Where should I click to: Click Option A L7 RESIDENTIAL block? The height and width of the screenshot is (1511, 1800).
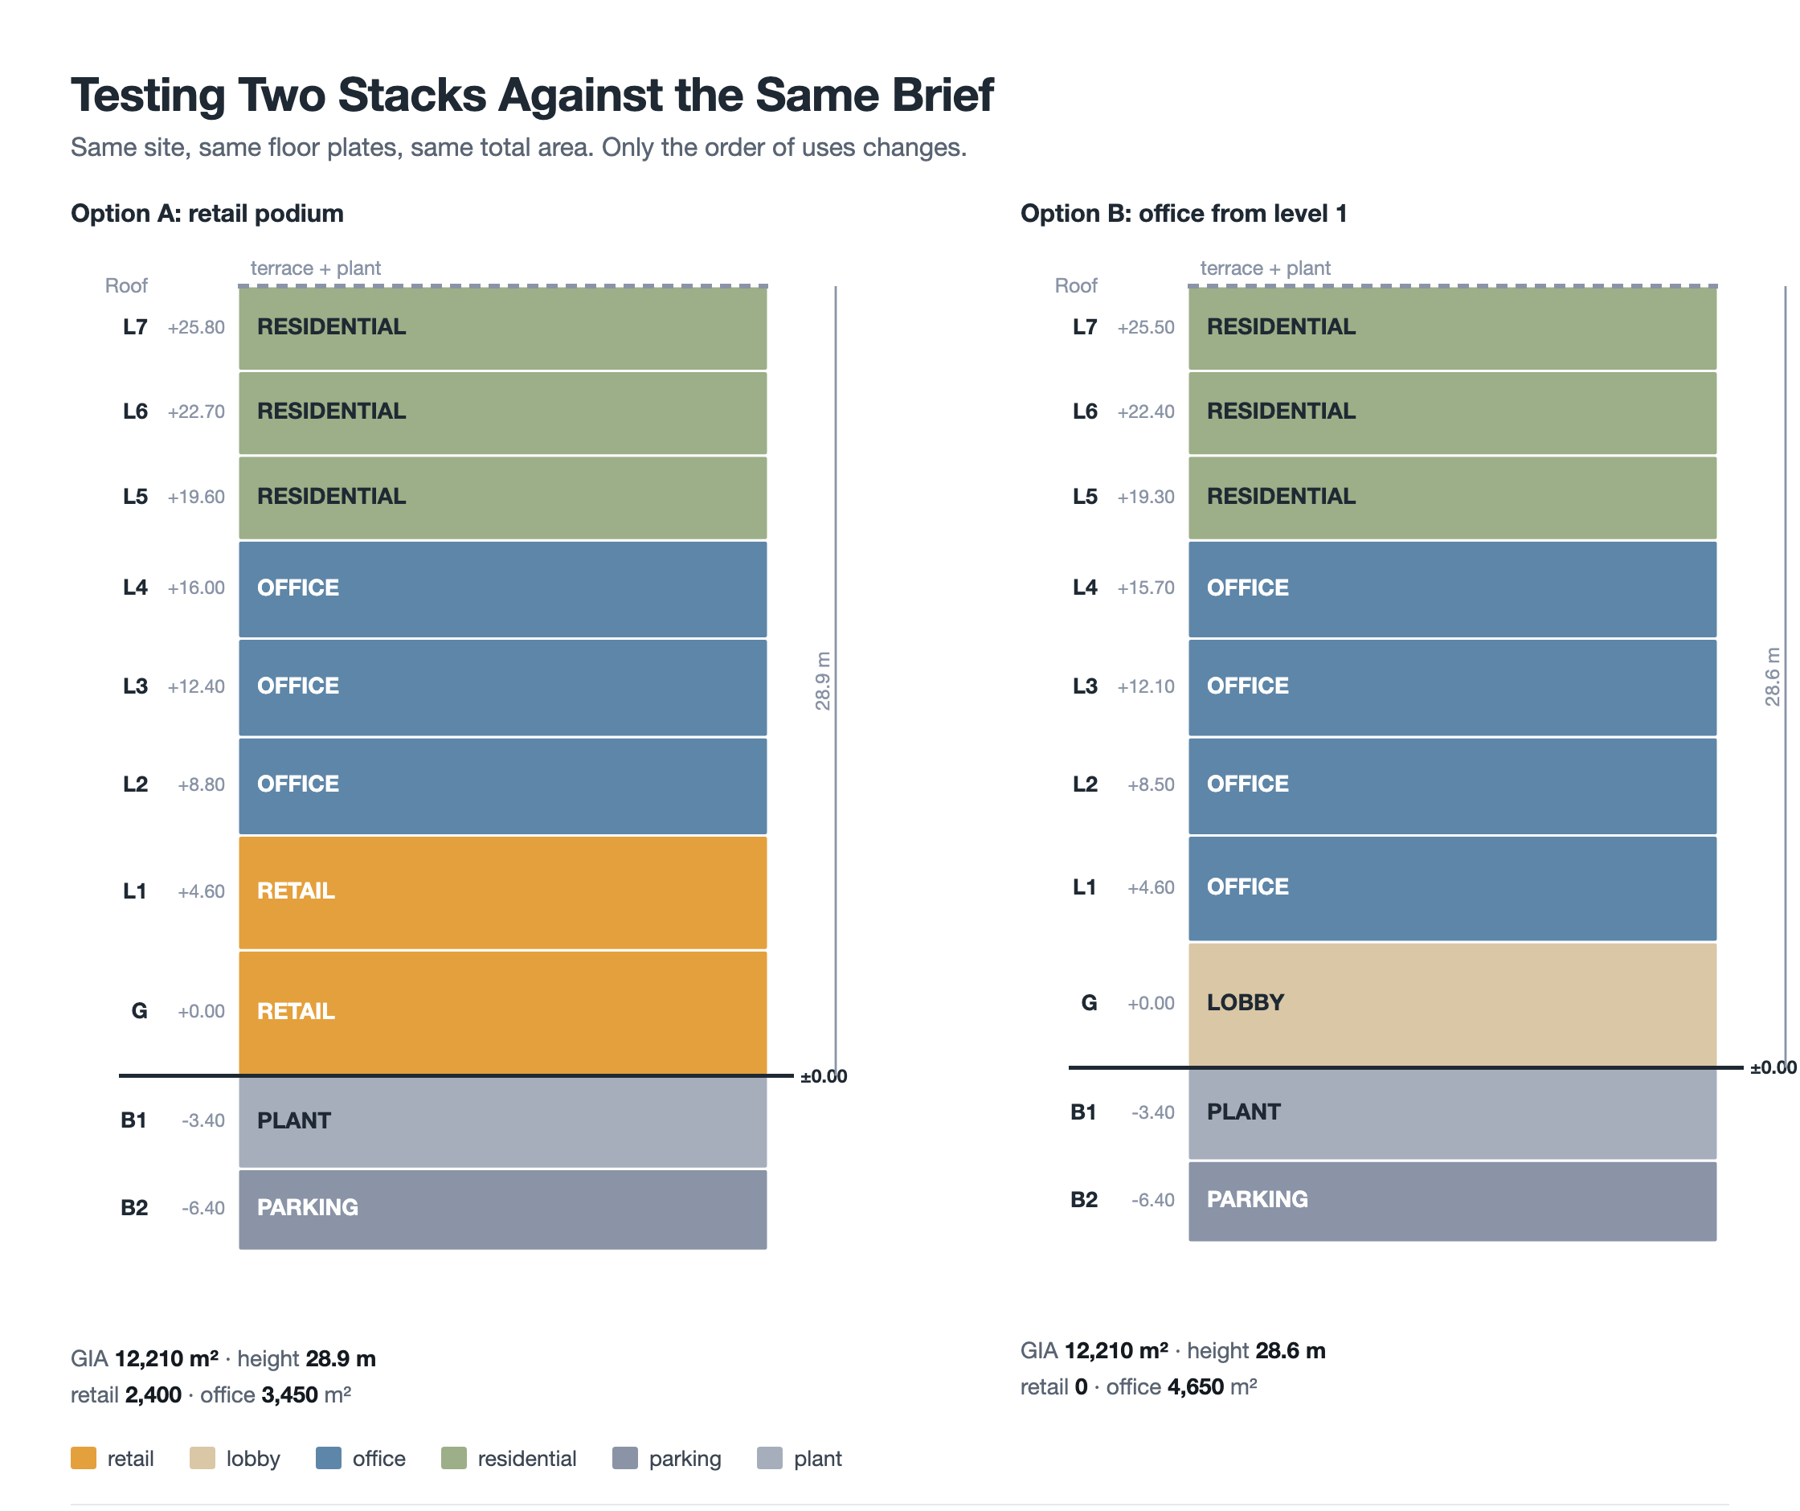click(x=502, y=328)
